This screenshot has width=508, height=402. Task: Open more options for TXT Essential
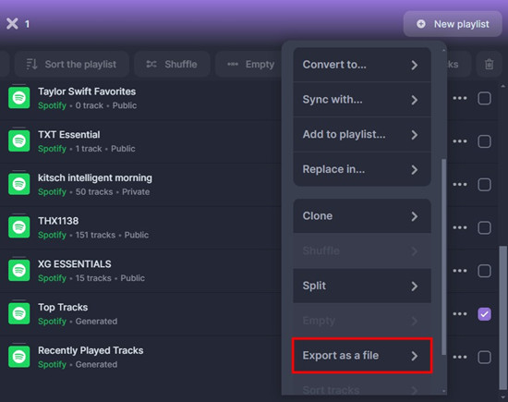460,141
